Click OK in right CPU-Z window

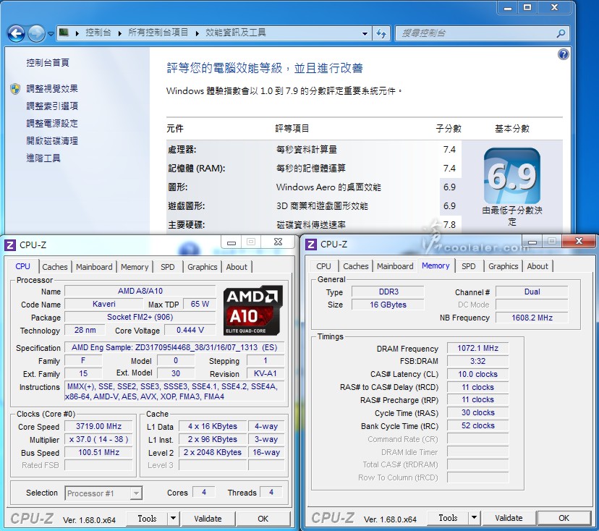coord(564,518)
